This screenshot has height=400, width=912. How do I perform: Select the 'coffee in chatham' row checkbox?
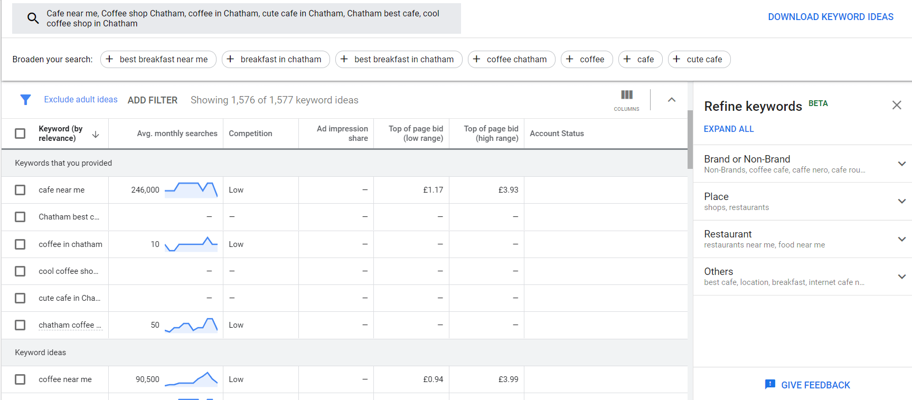20,244
